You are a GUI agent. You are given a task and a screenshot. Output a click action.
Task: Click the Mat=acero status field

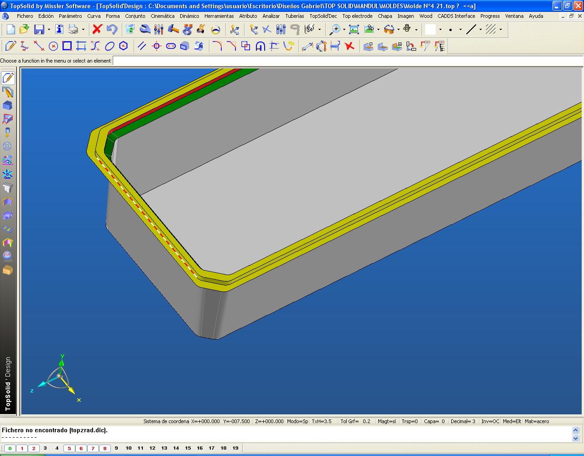537,421
